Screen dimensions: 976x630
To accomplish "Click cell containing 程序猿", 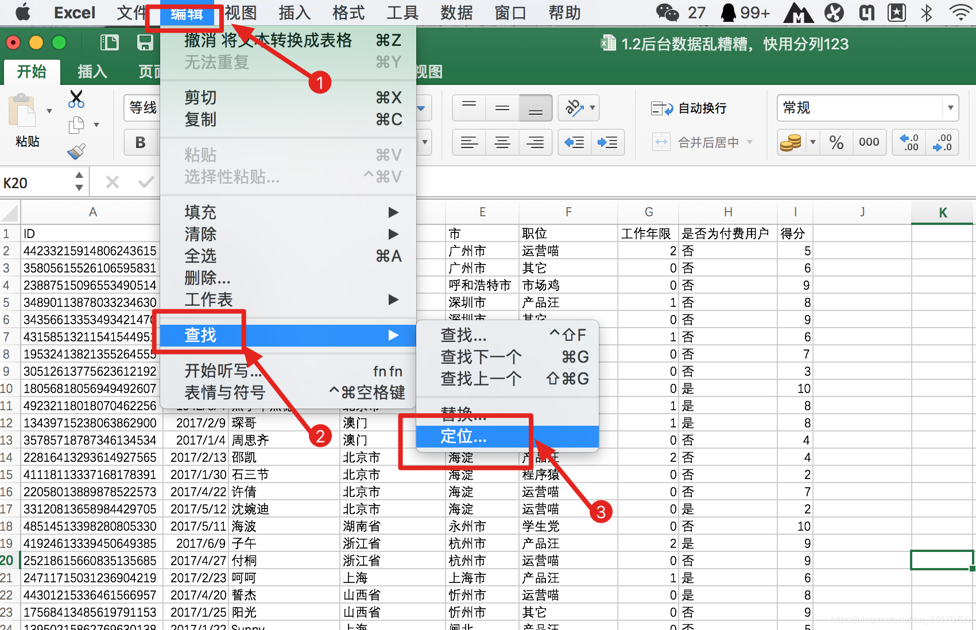I will [x=568, y=475].
